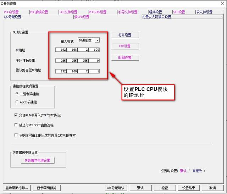Click the 显示画面打印 button
The image size is (227, 194).
coord(17,188)
